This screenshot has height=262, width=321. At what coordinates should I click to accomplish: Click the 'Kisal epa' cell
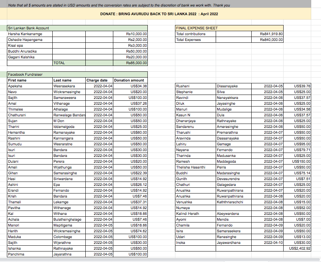point(30,45)
